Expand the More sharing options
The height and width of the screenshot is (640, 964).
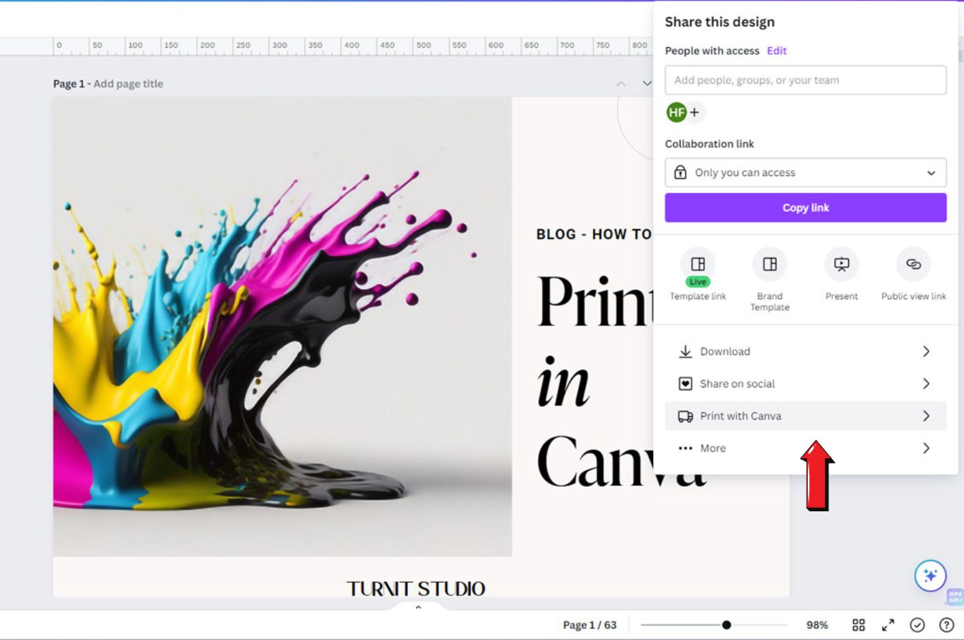[805, 448]
